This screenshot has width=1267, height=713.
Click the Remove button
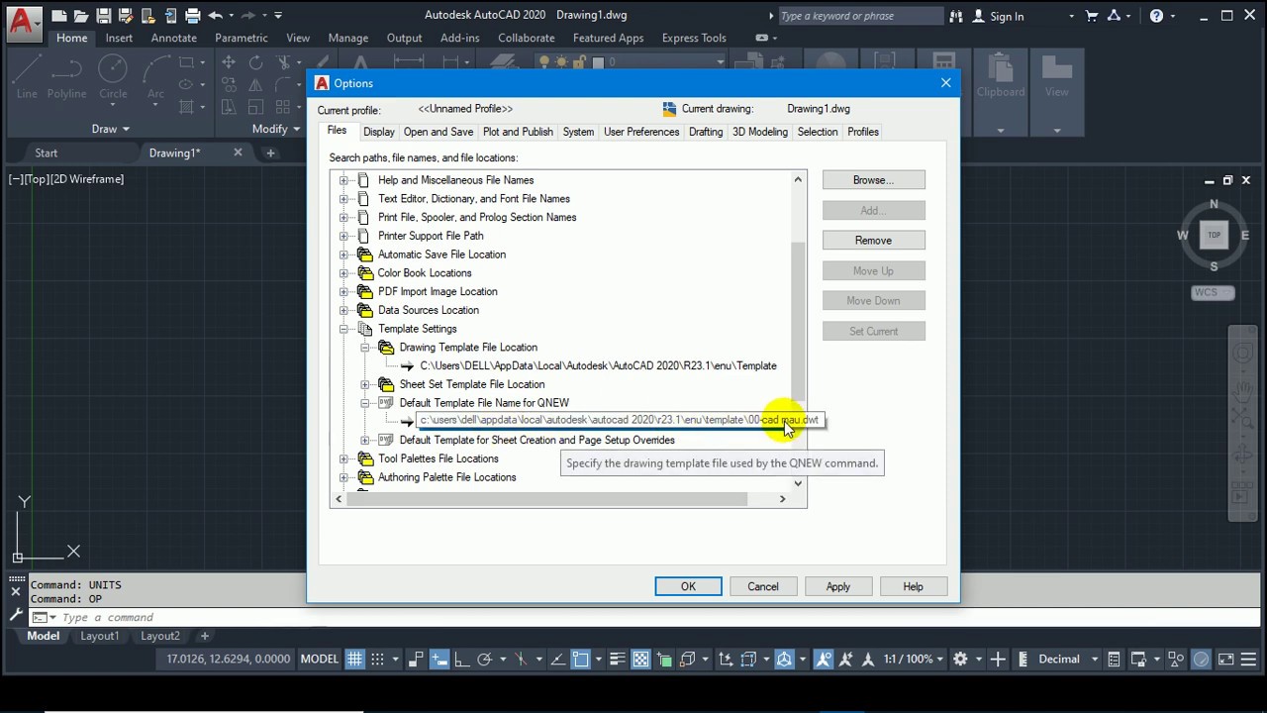(x=873, y=241)
